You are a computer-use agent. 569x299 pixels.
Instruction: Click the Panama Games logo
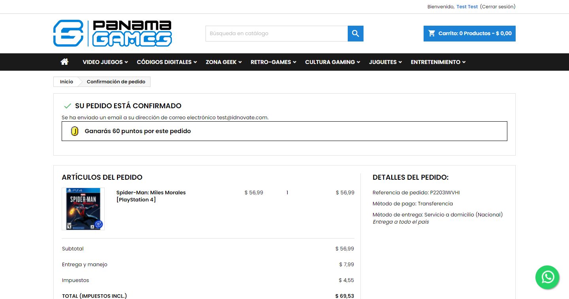tap(113, 34)
